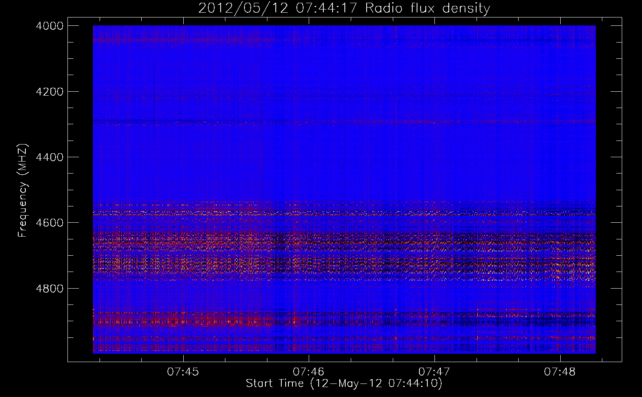Click the 07:48 time tick label
642x397 pixels.
(x=560, y=372)
